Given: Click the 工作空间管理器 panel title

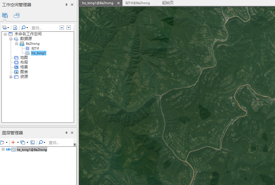Looking at the screenshot, I should [17, 5].
